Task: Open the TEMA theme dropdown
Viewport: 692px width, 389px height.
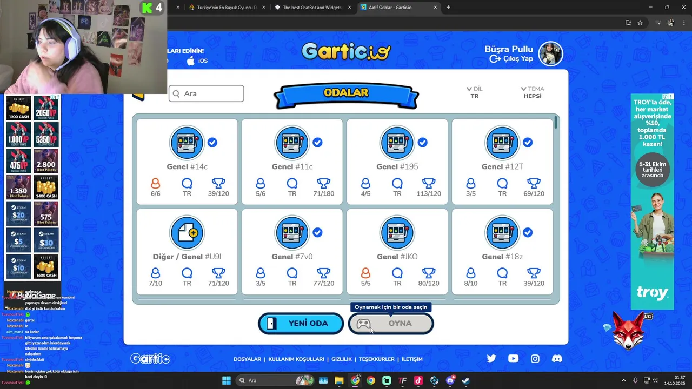Action: tap(533, 92)
